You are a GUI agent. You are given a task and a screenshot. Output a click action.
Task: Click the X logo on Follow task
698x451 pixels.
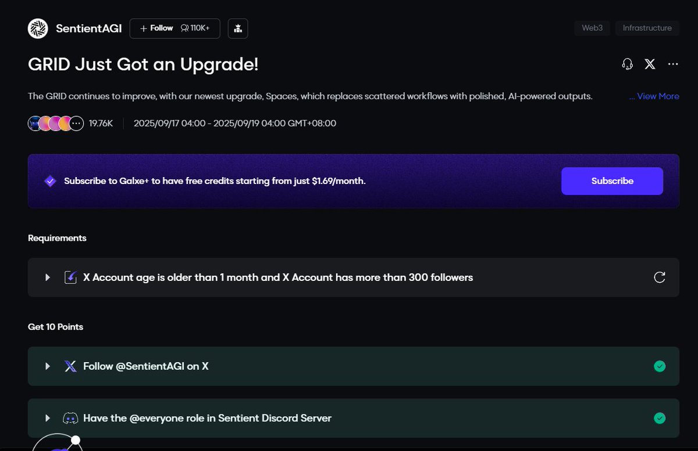coord(70,366)
